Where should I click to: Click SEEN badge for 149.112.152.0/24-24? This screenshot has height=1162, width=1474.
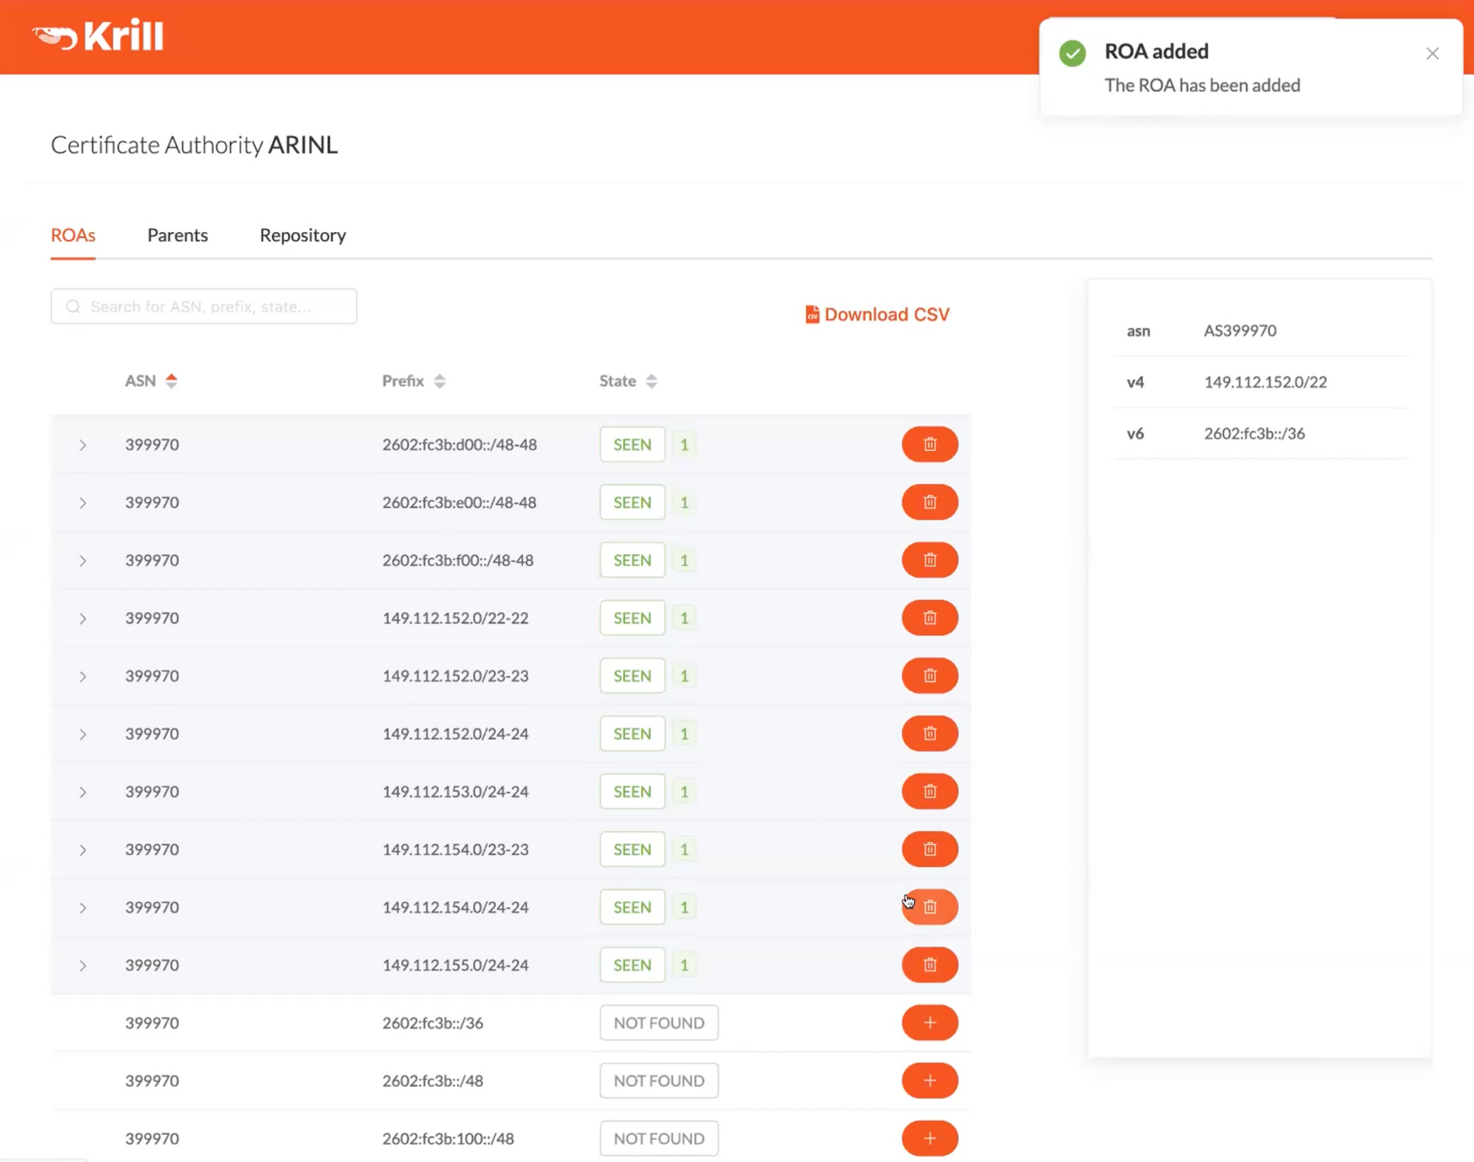click(x=632, y=733)
